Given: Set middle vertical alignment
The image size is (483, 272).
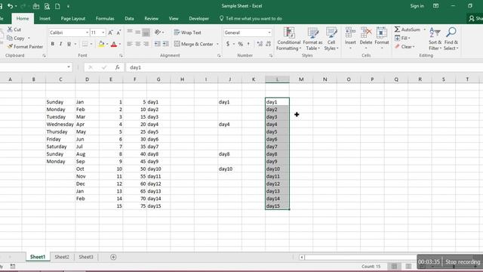Looking at the screenshot, I should [x=137, y=32].
